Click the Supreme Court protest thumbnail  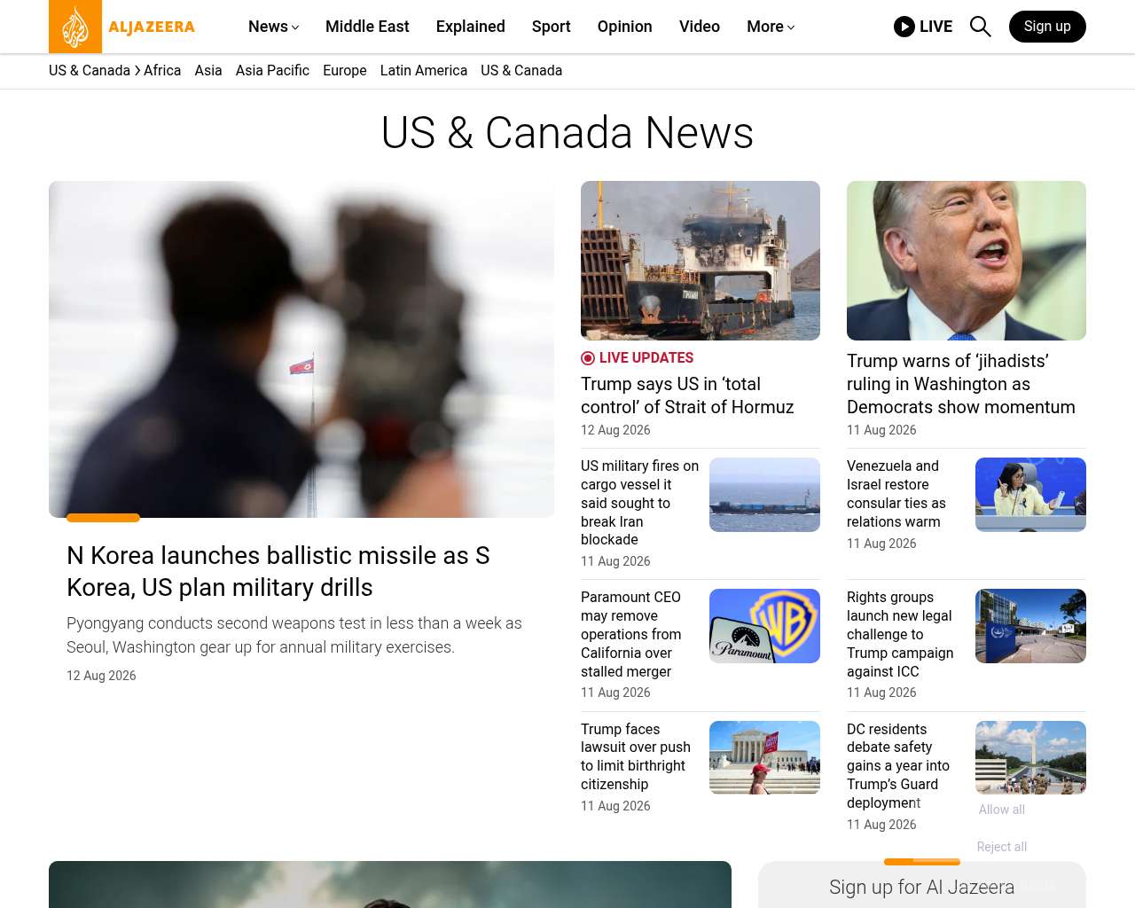[x=764, y=757]
